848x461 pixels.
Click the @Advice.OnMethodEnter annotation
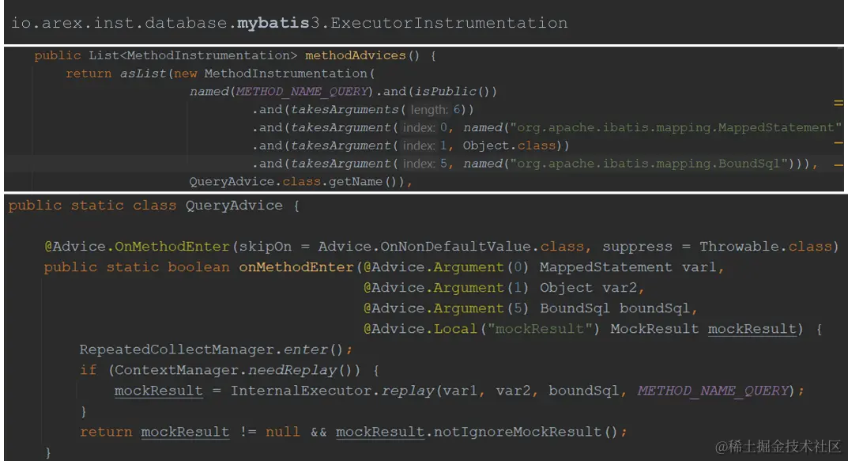[137, 247]
